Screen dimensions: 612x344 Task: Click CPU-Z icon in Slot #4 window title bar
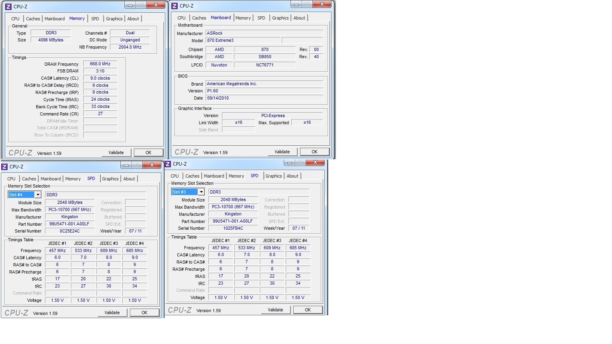(4, 167)
